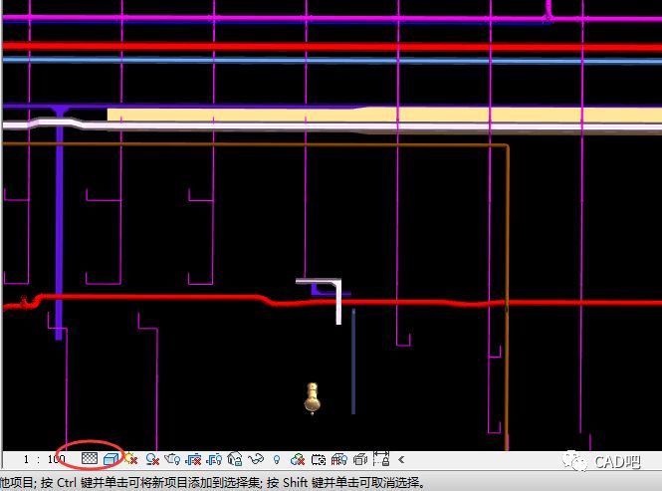Open the Detail Level checkered icon
This screenshot has width=662, height=491.
point(90,458)
